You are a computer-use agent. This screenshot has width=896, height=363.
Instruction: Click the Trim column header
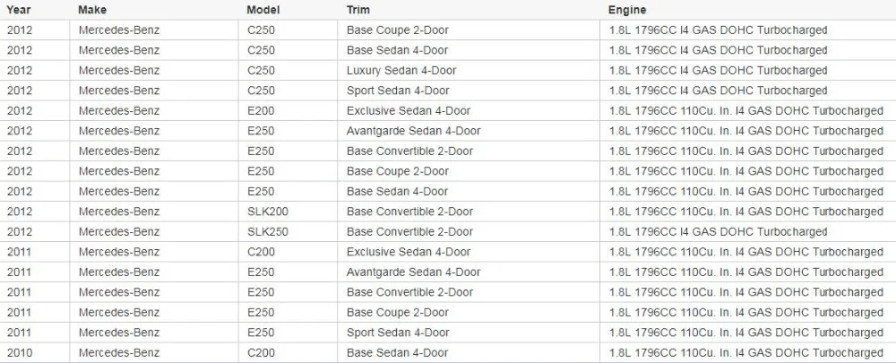click(358, 10)
